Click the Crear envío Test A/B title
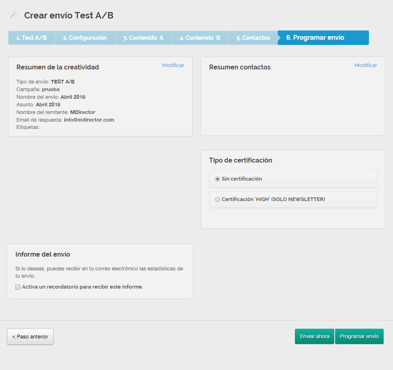Viewport: 393px width, 370px height. 69,15
